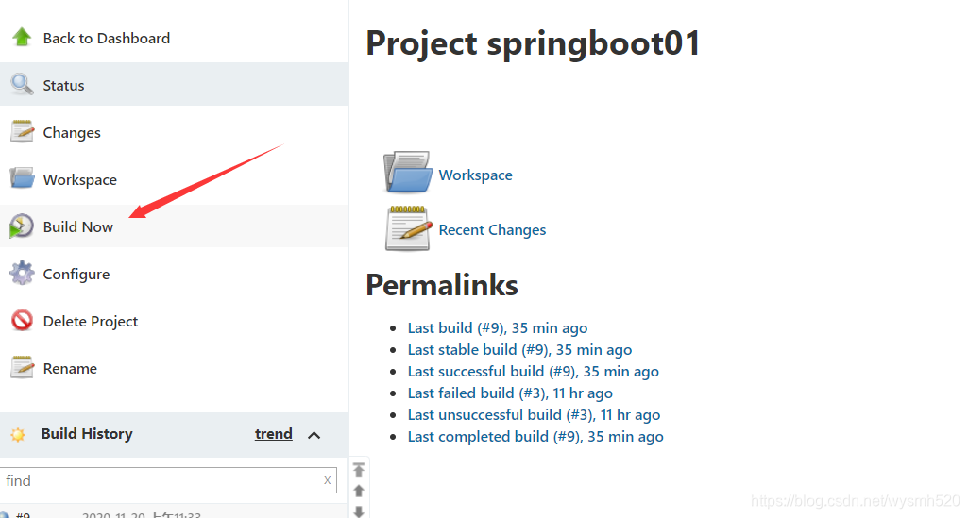969x518 pixels.
Task: Open the Last stable build (#9) permalink
Action: pyautogui.click(x=519, y=350)
